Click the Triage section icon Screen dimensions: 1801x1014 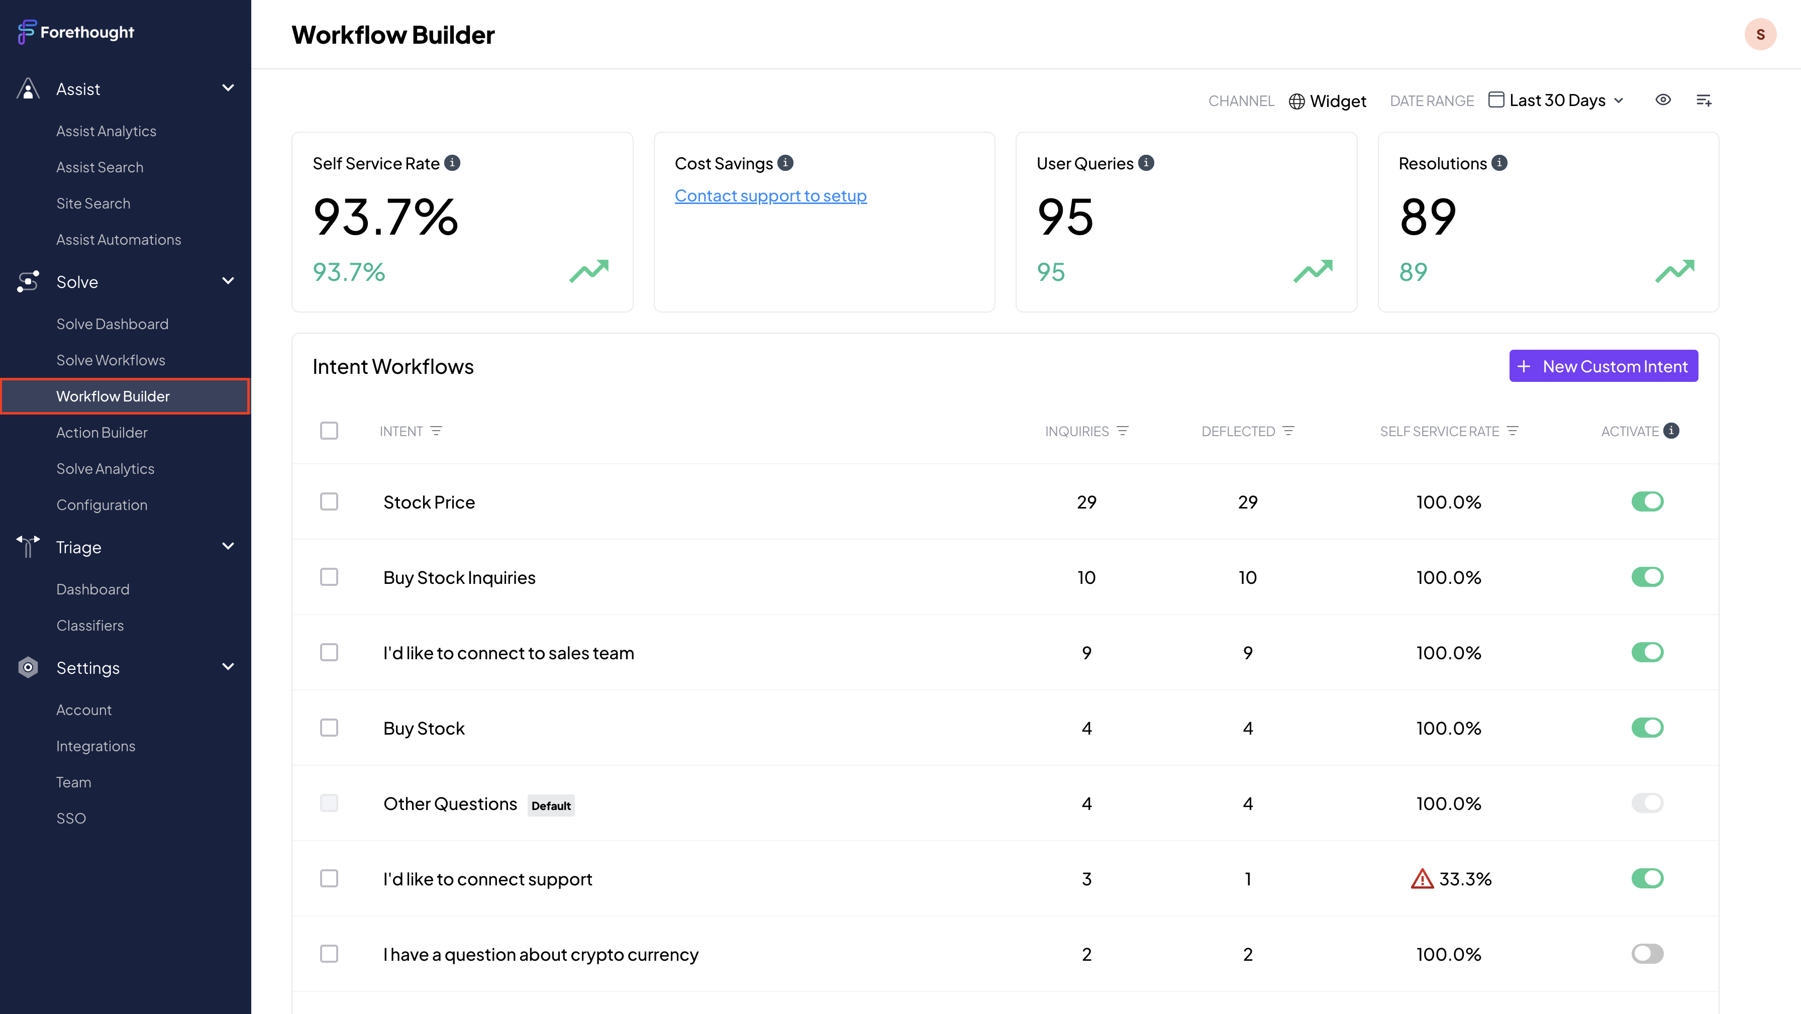click(x=28, y=547)
